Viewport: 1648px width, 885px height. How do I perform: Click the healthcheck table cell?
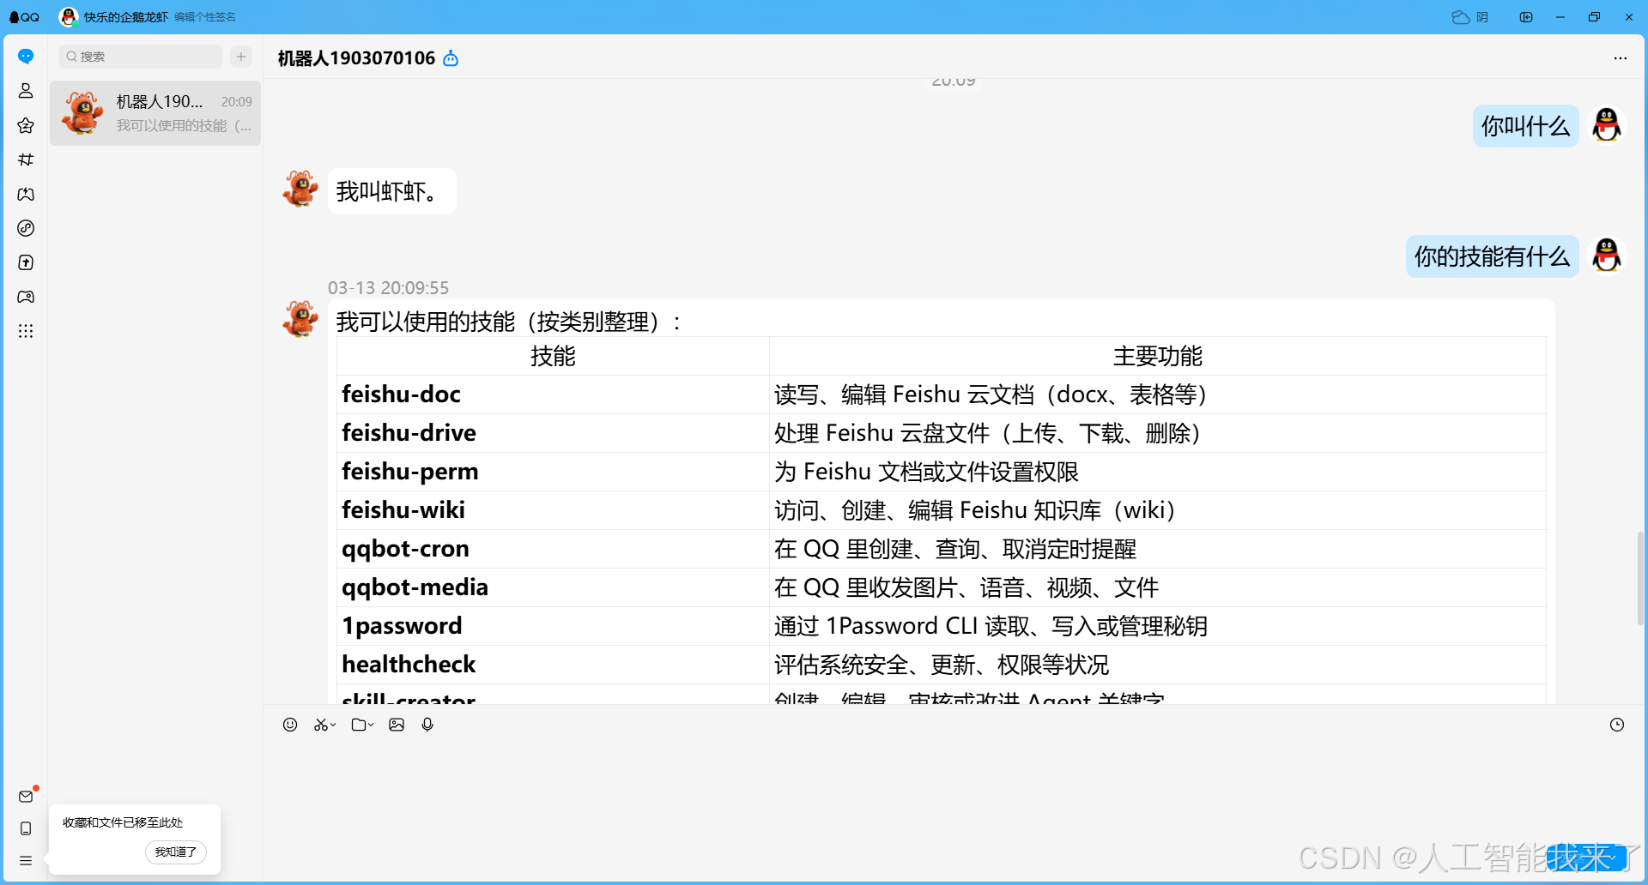coord(553,665)
